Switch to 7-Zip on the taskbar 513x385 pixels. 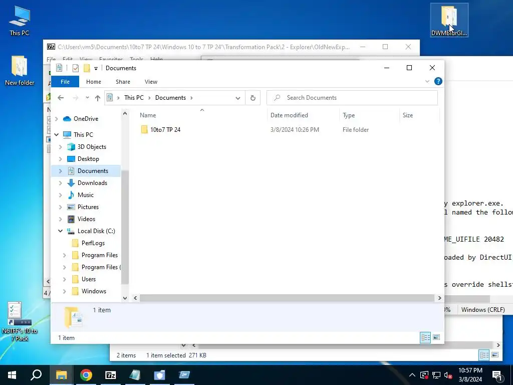click(111, 375)
